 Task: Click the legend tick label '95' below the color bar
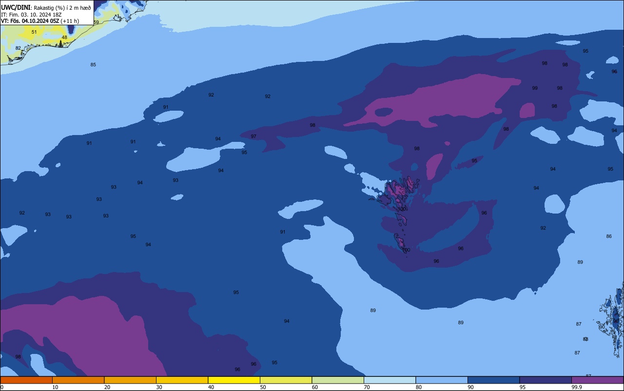(x=523, y=387)
